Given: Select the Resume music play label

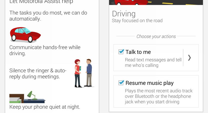Looking at the screenshot, I should tap(150, 83).
